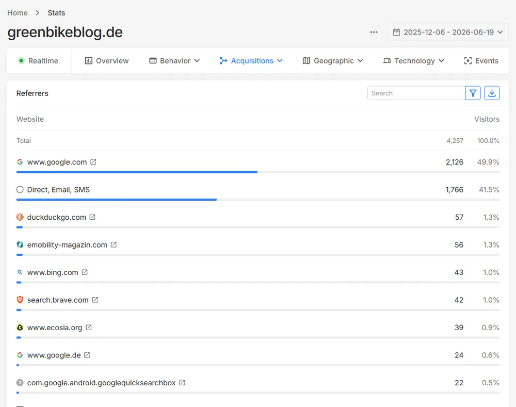Expand the Behavior menu

pos(174,61)
